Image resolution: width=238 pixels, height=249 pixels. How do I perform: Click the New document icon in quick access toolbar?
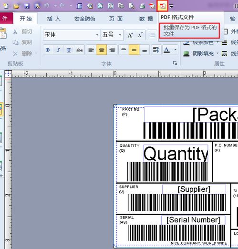(x=6, y=6)
